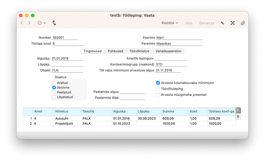
Task: Click Töötasu koef-ga cell in Projektijuht row
Action: tap(222, 124)
